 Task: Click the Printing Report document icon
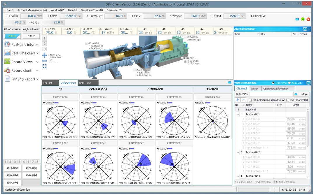coord(7,79)
